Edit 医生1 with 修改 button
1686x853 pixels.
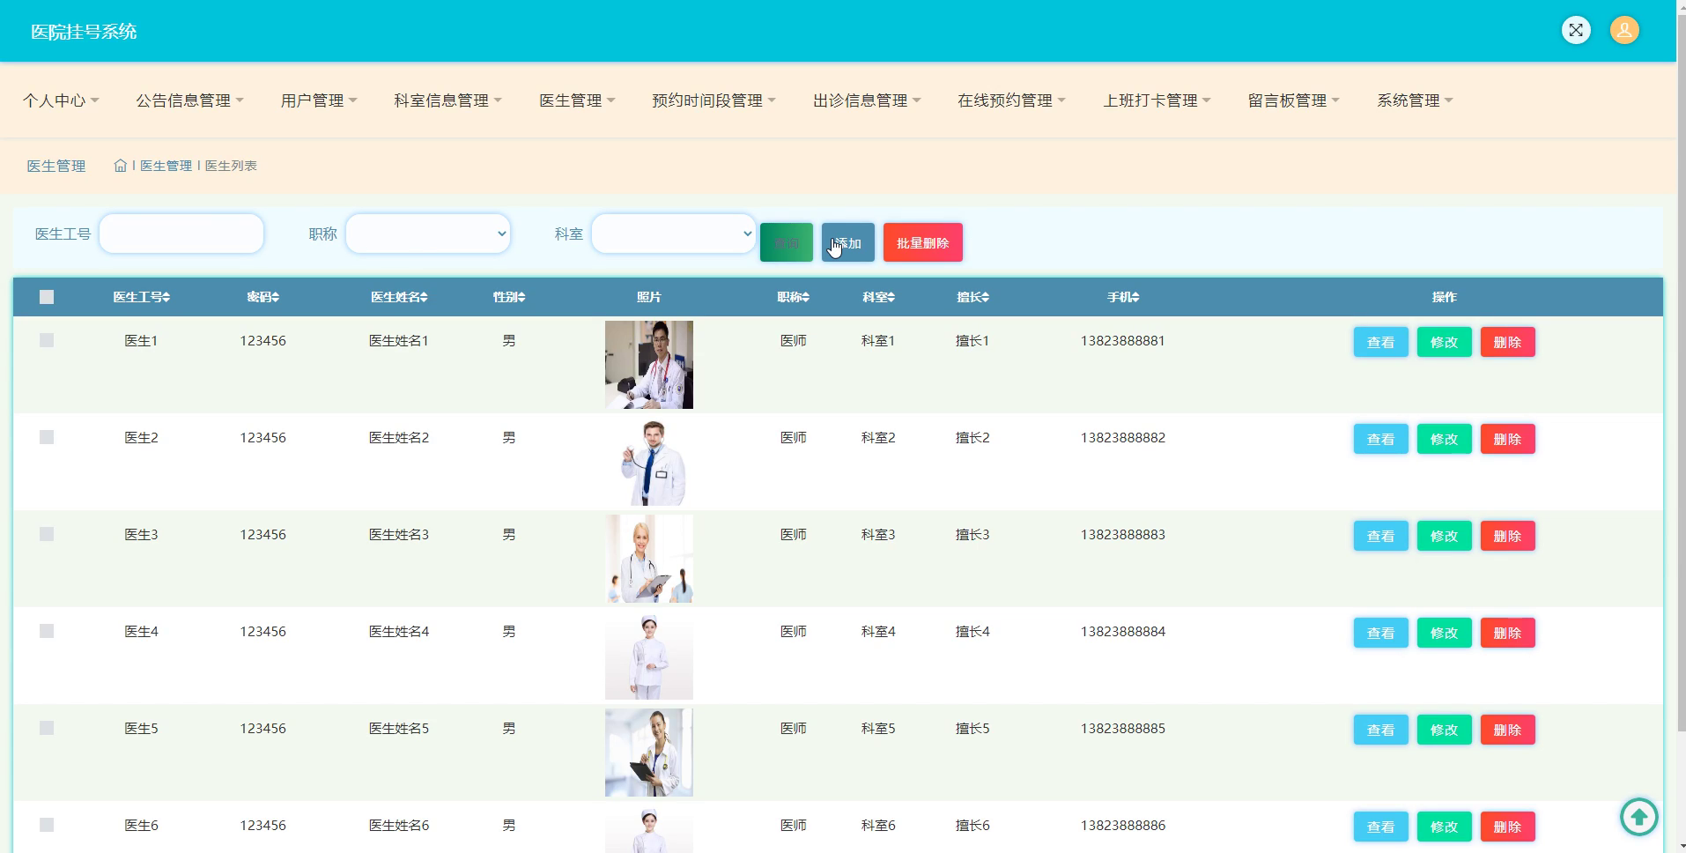[x=1445, y=342]
